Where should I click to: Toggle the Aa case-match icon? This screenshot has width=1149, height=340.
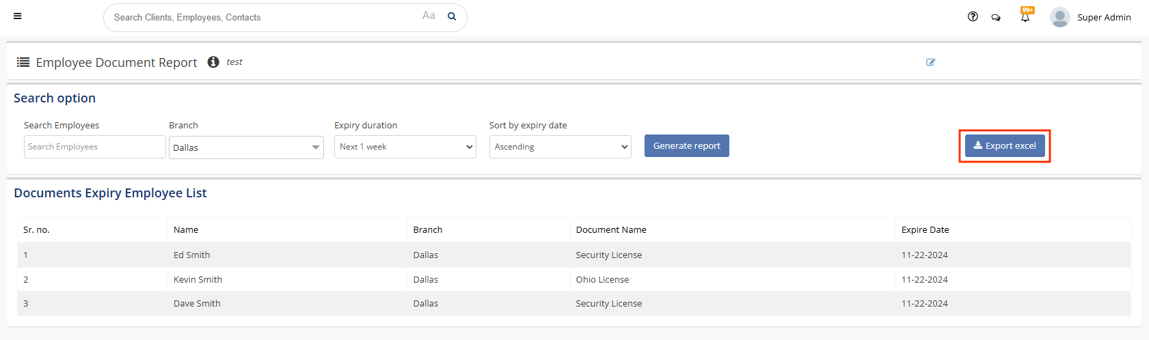(x=429, y=16)
